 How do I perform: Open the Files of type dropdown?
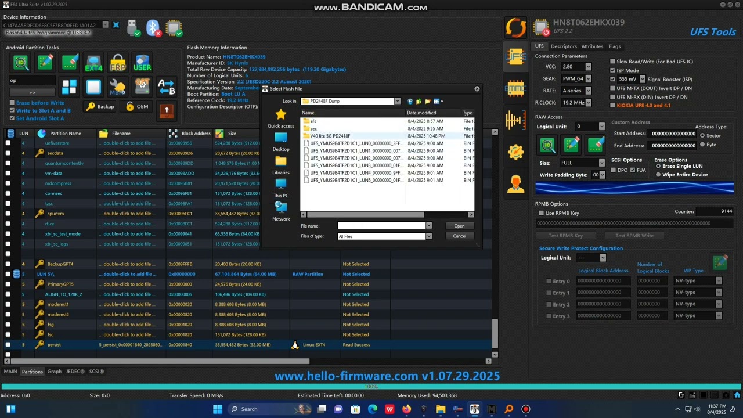pos(428,236)
